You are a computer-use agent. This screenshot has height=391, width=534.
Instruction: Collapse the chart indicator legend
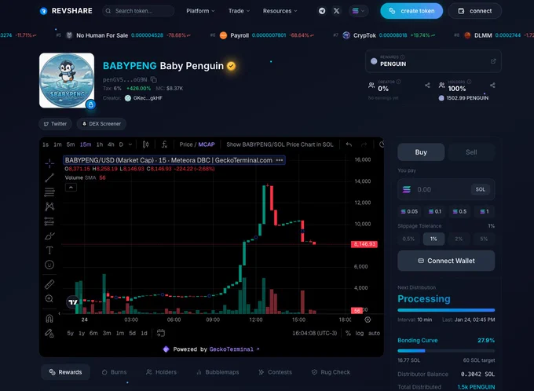71,188
